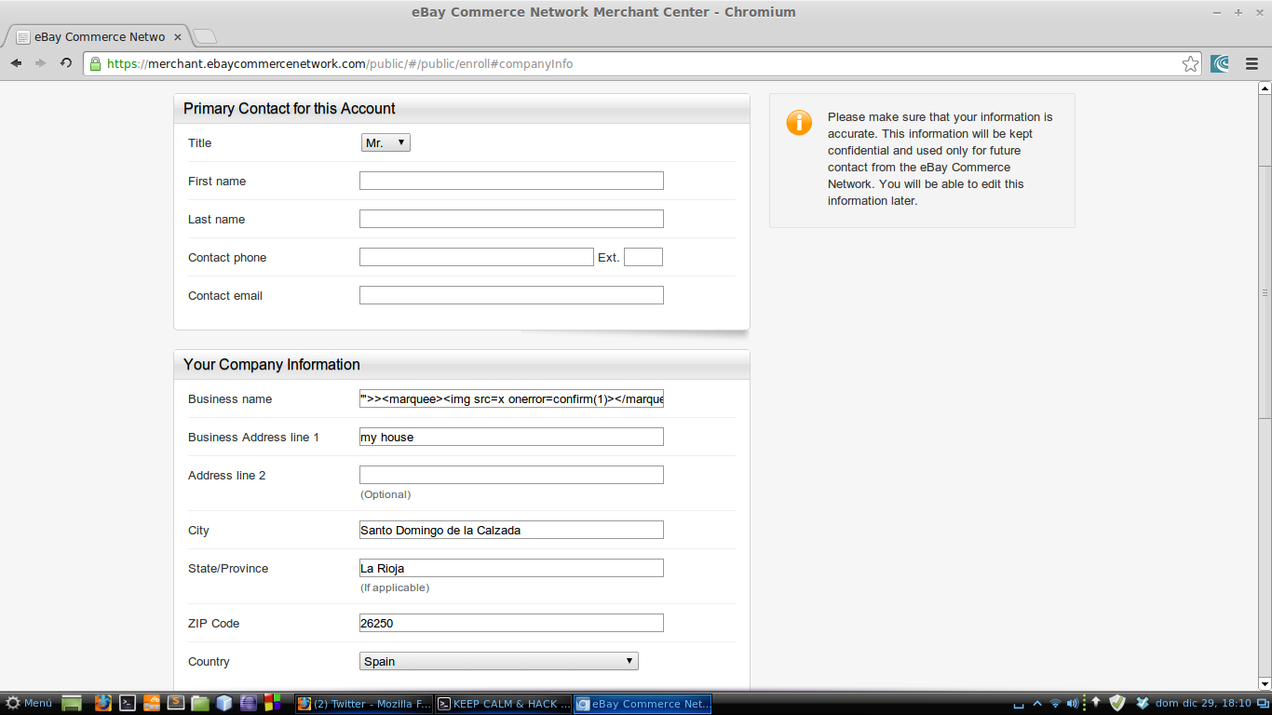Click the green show desktop icon in the taskbar
Image resolution: width=1272 pixels, height=715 pixels.
click(x=73, y=703)
